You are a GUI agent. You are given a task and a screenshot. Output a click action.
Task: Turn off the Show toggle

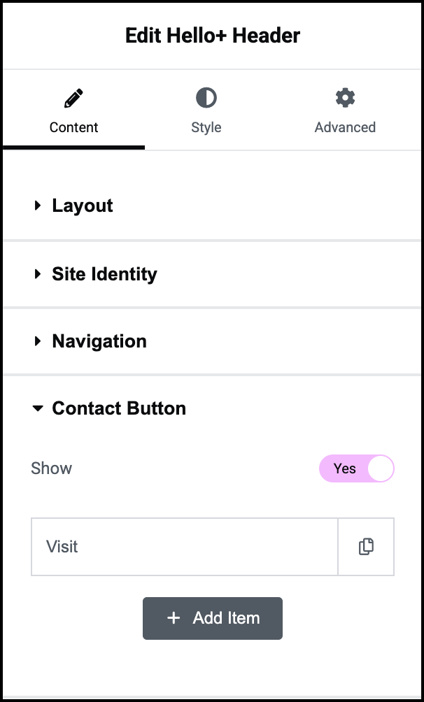coord(357,468)
